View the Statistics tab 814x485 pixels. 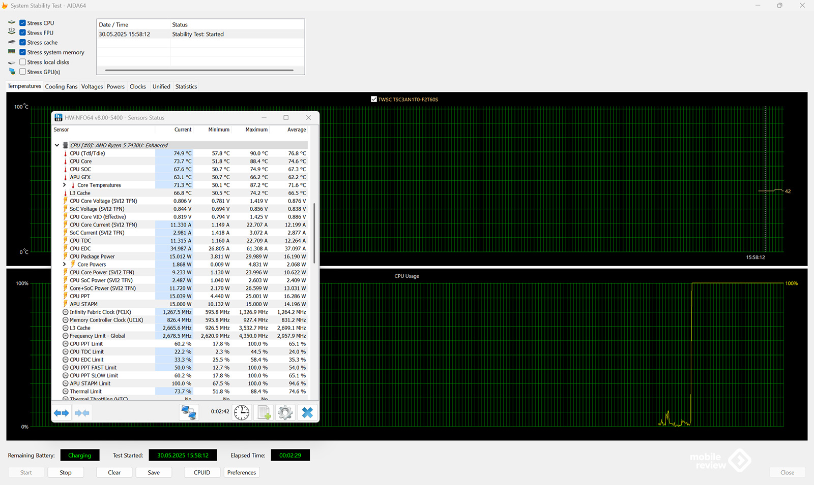click(186, 87)
